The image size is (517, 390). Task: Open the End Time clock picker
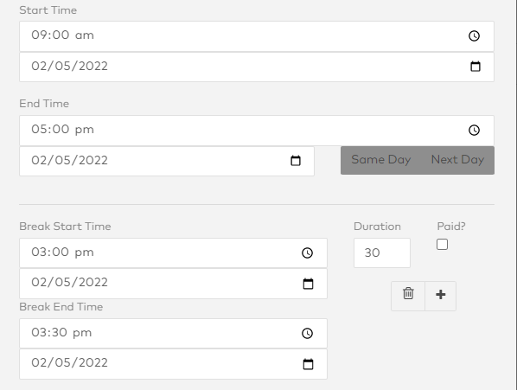(474, 130)
